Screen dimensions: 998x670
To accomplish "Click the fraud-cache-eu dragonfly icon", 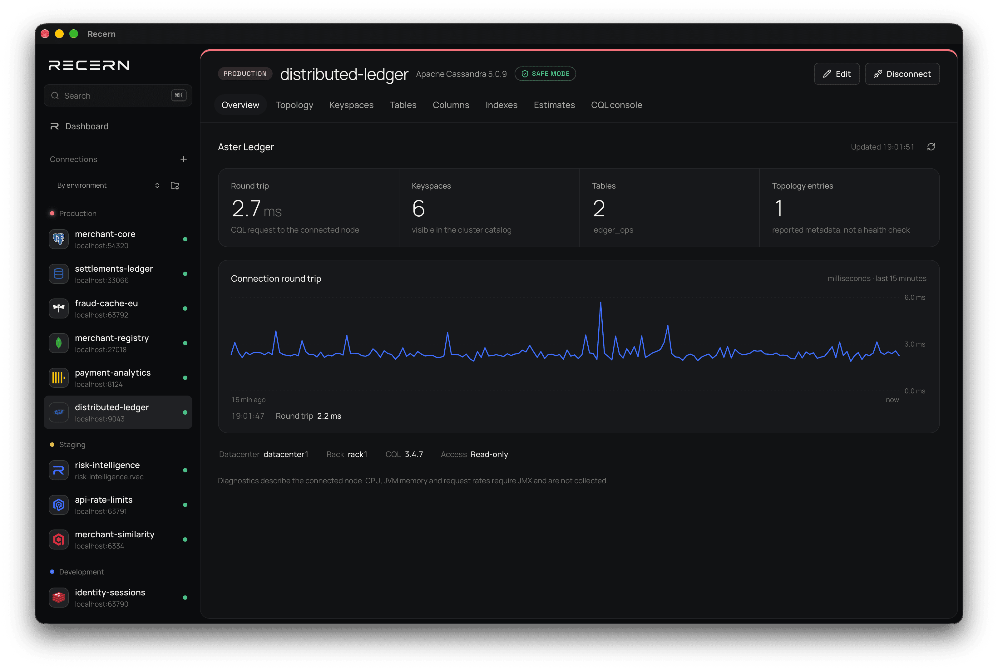I will click(59, 308).
